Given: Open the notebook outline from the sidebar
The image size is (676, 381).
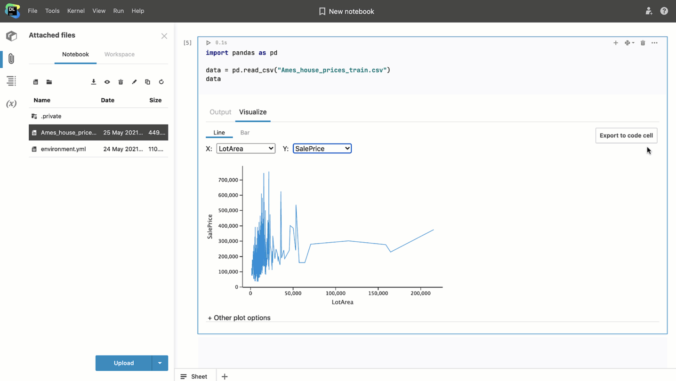Looking at the screenshot, I should pos(11,81).
